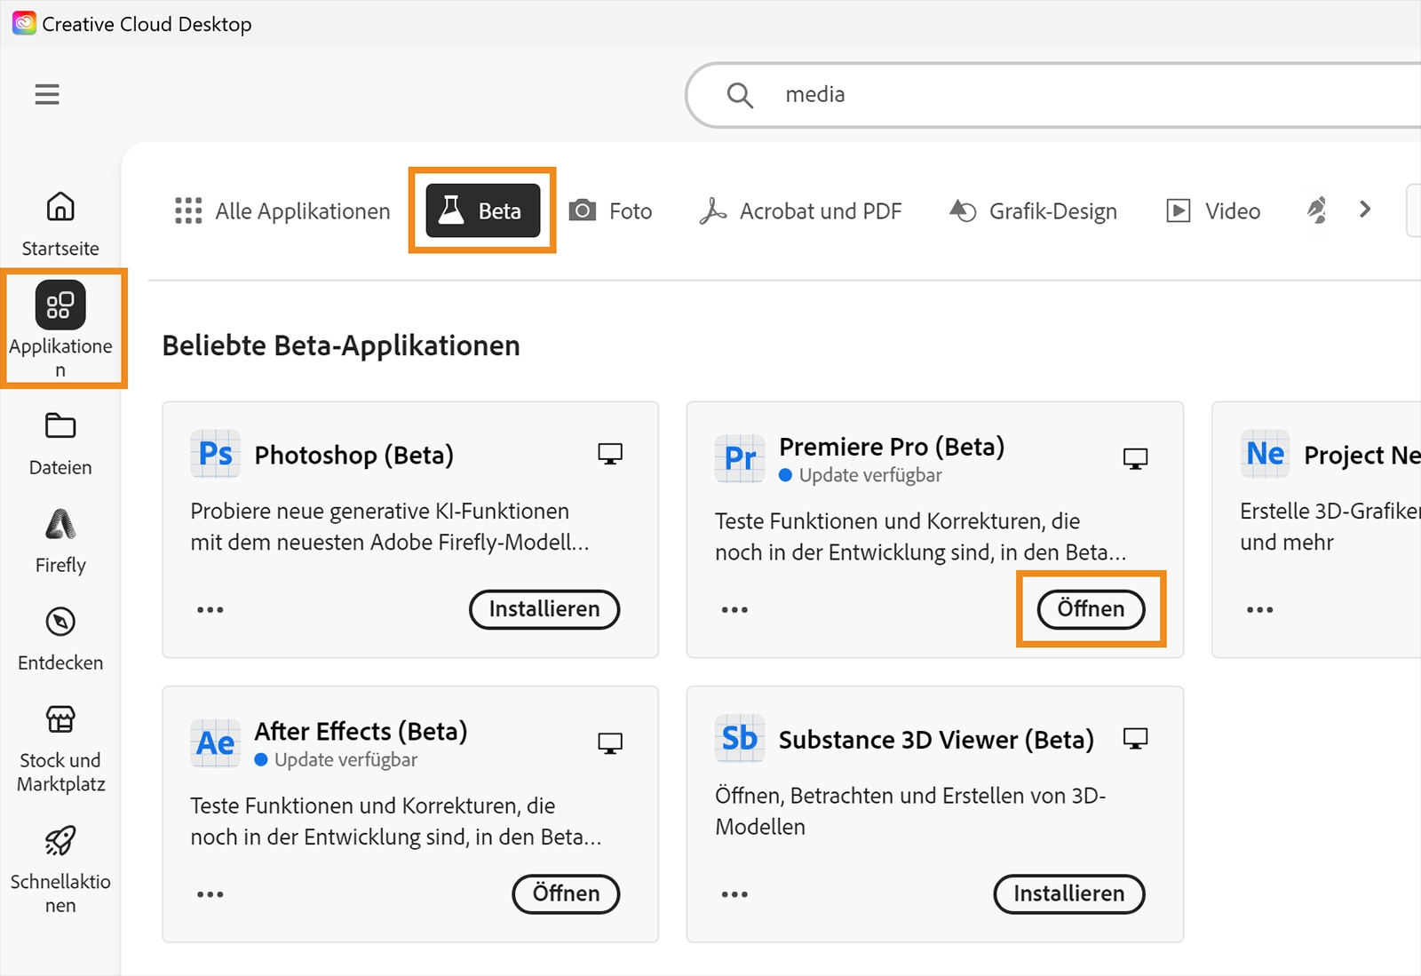This screenshot has width=1421, height=976.
Task: Click the Creative Cloud logo in title bar
Action: [24, 23]
